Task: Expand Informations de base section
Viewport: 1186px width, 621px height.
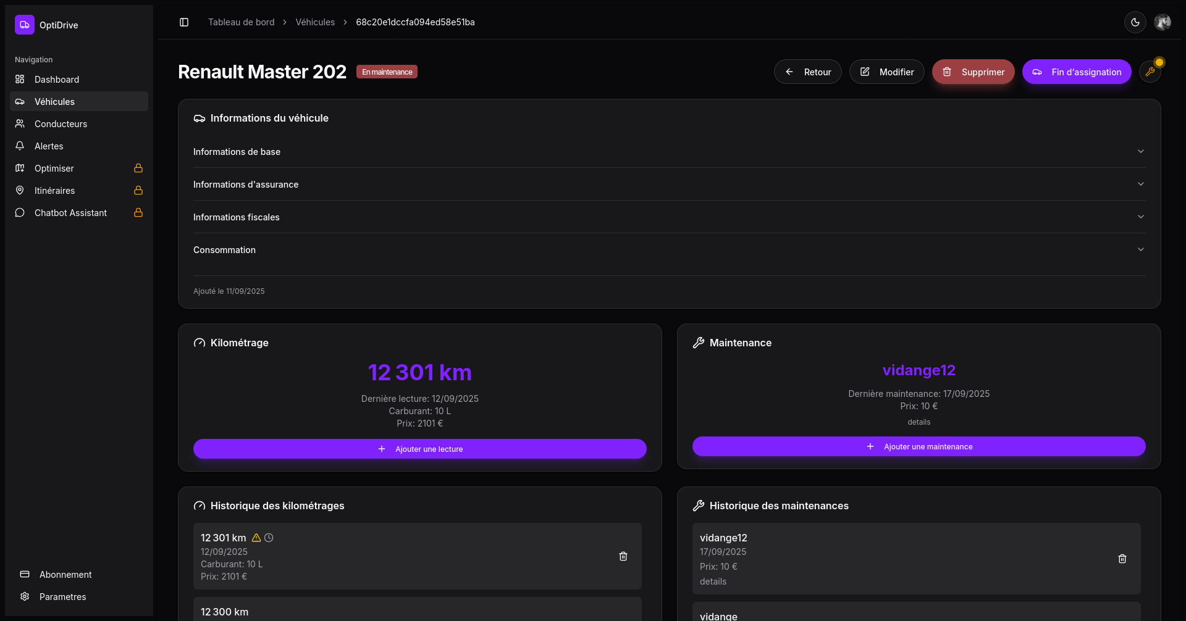Action: click(x=669, y=152)
